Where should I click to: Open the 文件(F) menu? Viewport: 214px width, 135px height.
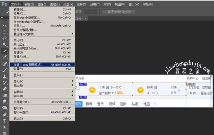point(16,4)
